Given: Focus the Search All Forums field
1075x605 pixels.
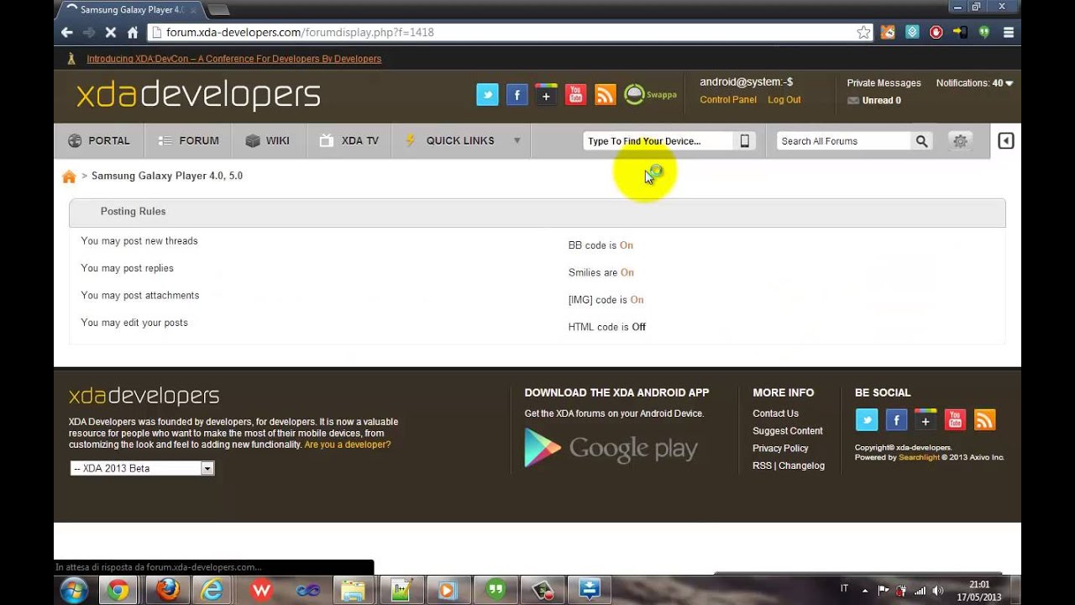Looking at the screenshot, I should tap(844, 141).
